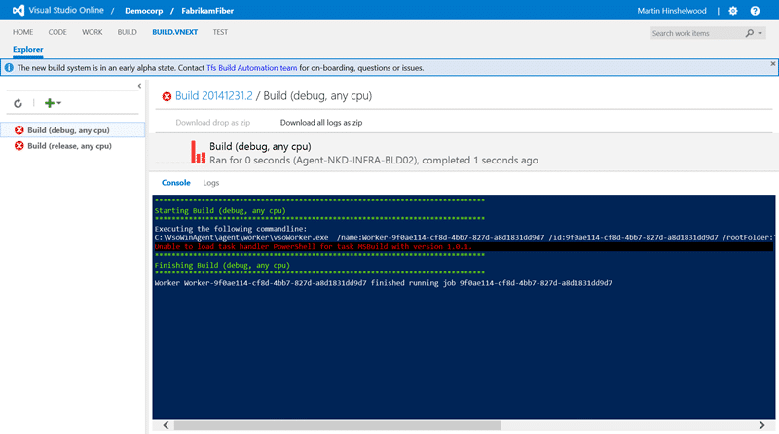
Task: Click the console horizontal scrollbar right arrow
Action: coord(761,425)
